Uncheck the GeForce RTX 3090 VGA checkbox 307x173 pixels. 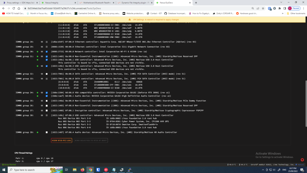47,92
